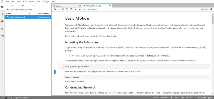
Task: Click '3 minutes ago' in the file row
Action: pos(44,17)
